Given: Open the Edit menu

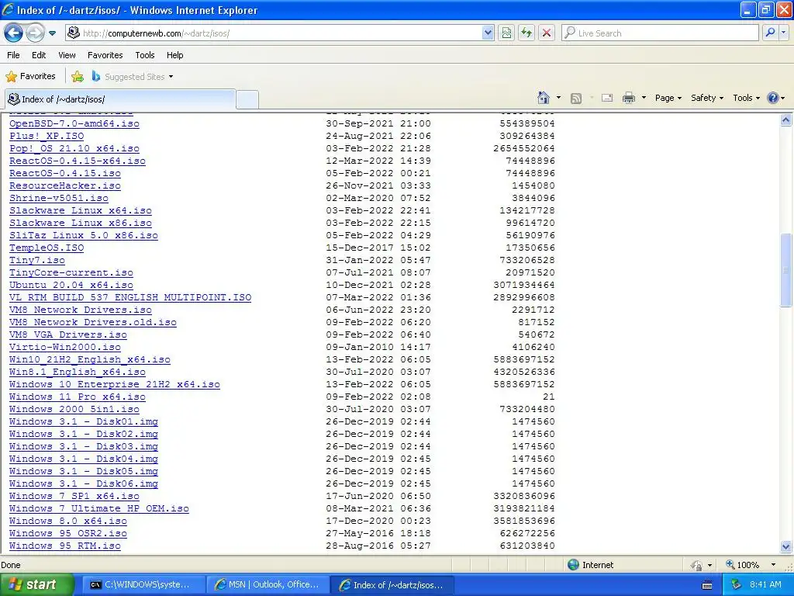Looking at the screenshot, I should click(x=39, y=55).
